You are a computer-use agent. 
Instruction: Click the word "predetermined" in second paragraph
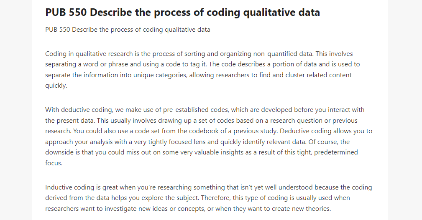tap(336, 152)
